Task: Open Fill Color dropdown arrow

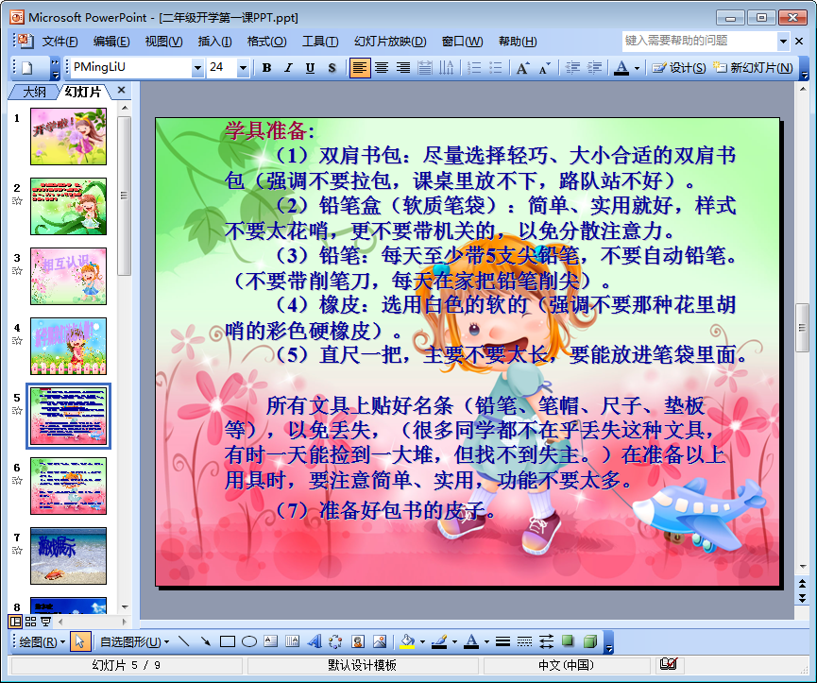Action: coord(422,642)
